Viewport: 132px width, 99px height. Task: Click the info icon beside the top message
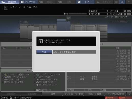6,8
